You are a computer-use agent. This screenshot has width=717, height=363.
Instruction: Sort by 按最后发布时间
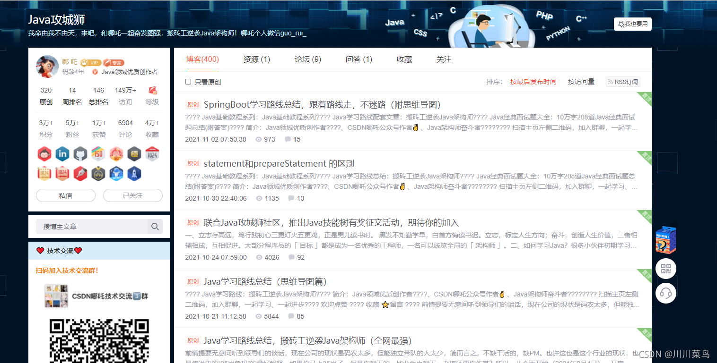(533, 82)
